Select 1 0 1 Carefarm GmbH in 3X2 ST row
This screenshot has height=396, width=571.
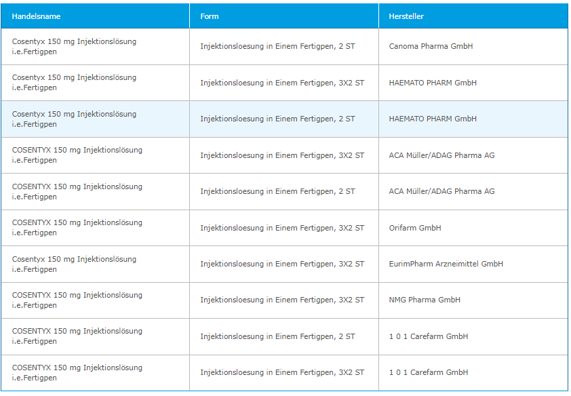tap(429, 372)
